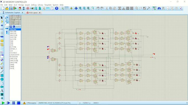Screen dimensions: 188x105
Task: Close the PCB Layout tab
Action: [40, 13]
